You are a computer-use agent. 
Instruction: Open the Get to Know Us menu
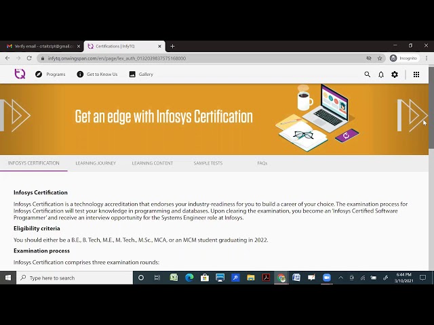click(97, 74)
